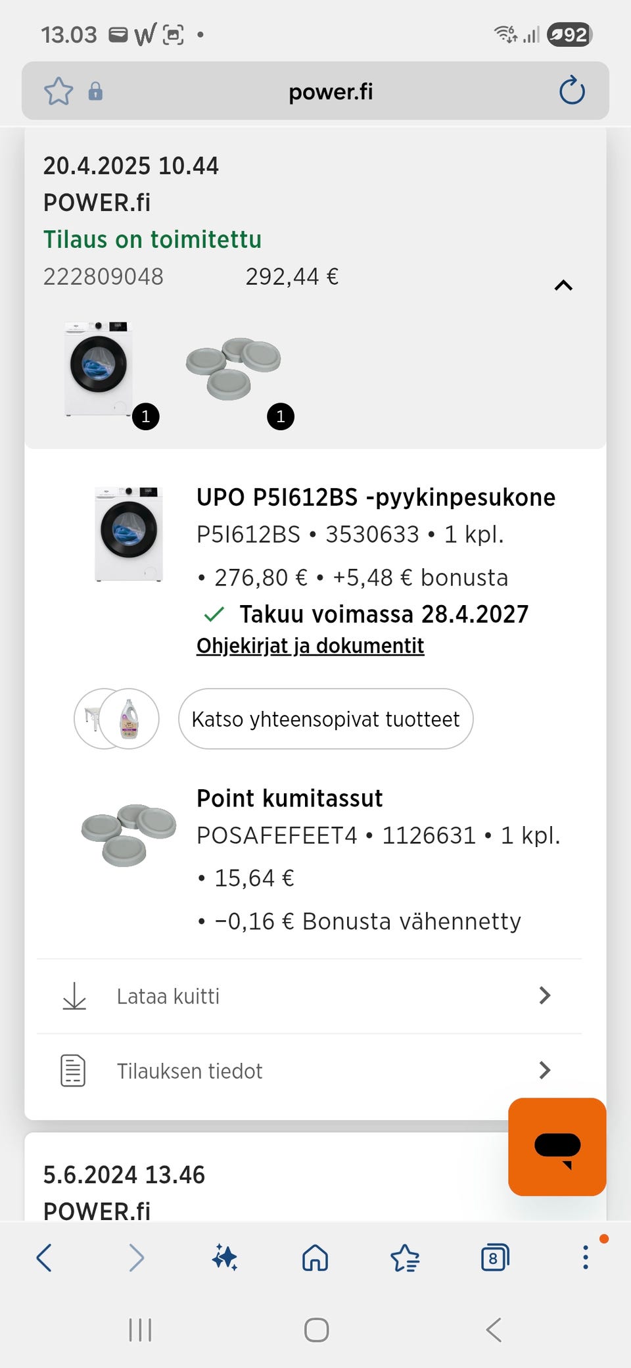
Task: Tap the power.fi address field
Action: pyautogui.click(x=331, y=91)
